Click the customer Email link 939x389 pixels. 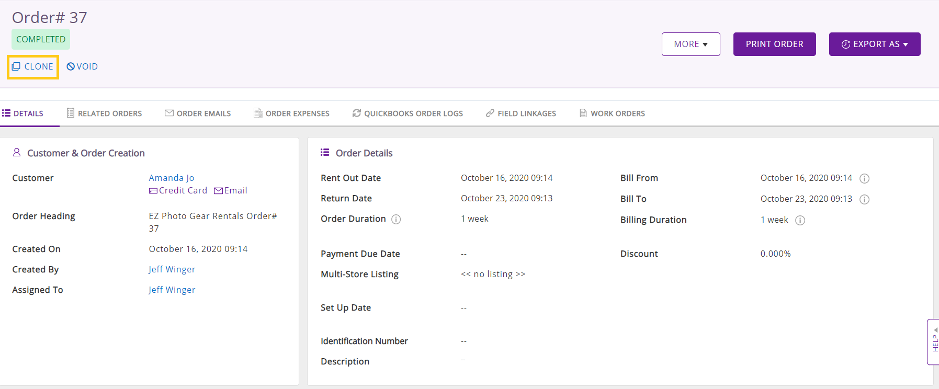(x=231, y=190)
